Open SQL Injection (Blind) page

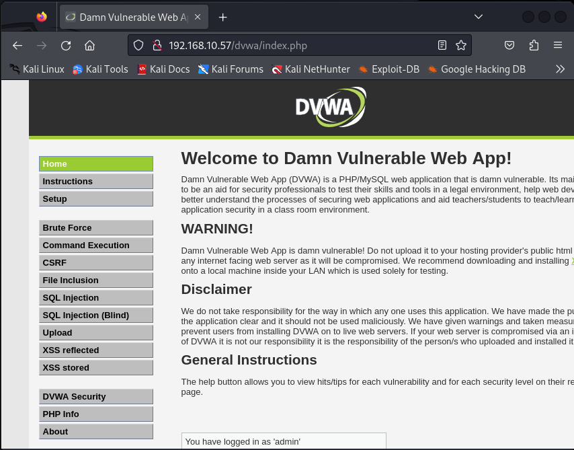point(96,315)
